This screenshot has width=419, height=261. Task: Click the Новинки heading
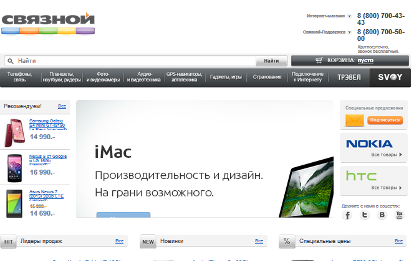(x=172, y=241)
